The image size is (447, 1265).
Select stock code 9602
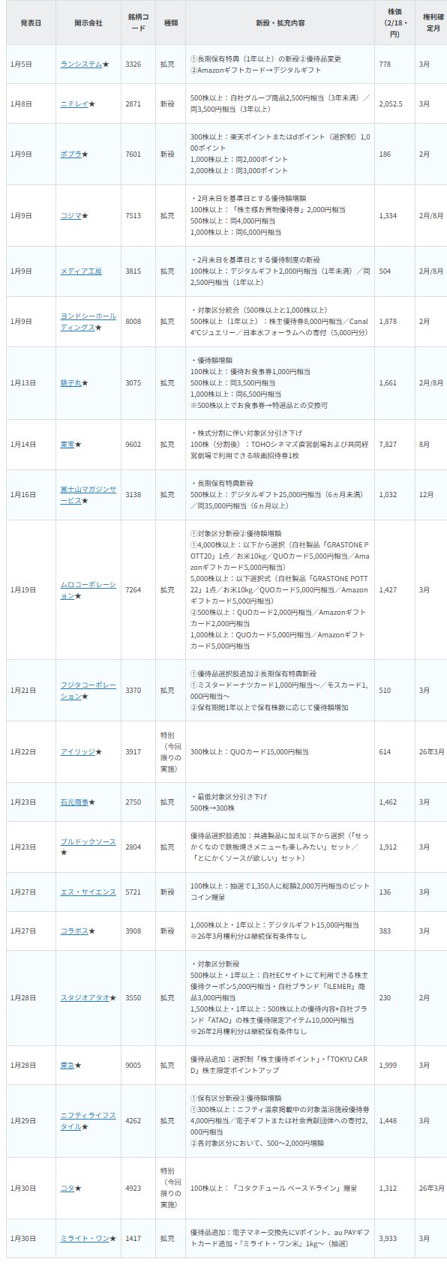(133, 445)
